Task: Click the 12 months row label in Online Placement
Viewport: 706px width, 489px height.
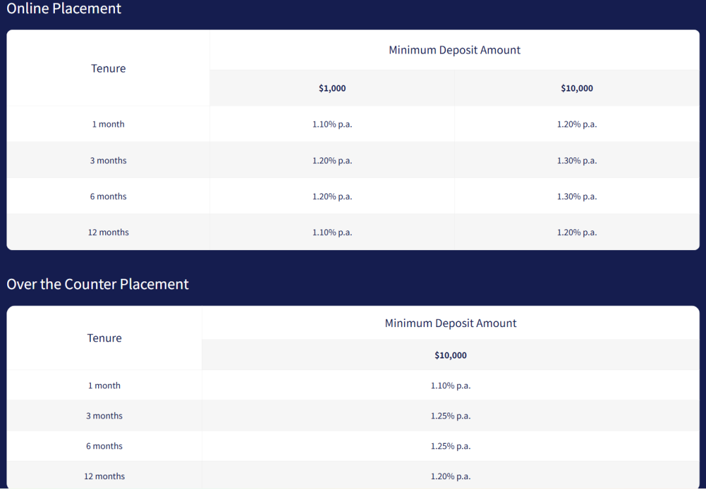Action: pos(109,232)
